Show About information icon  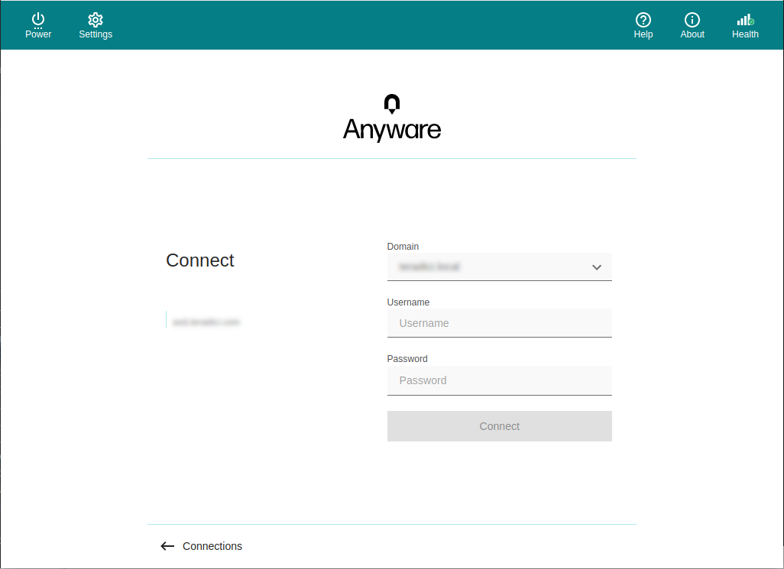[692, 20]
